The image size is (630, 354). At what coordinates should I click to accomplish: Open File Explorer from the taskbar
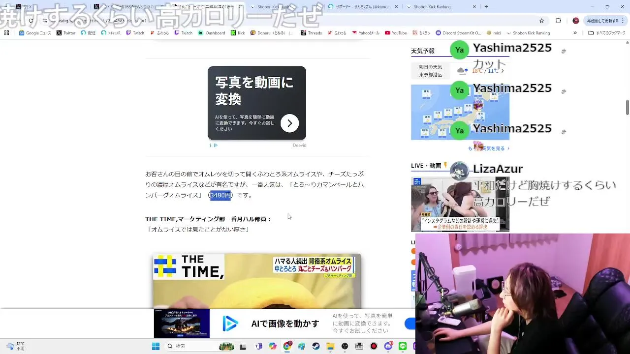point(330,346)
